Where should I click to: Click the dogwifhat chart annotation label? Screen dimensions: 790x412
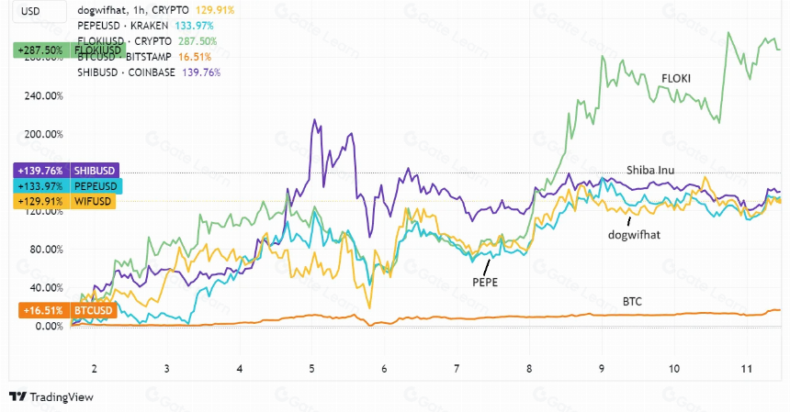[634, 234]
